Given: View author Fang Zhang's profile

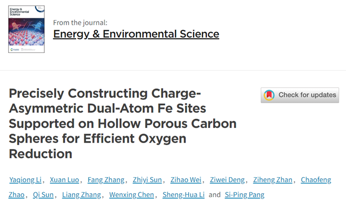Looking at the screenshot, I should pos(106,180).
